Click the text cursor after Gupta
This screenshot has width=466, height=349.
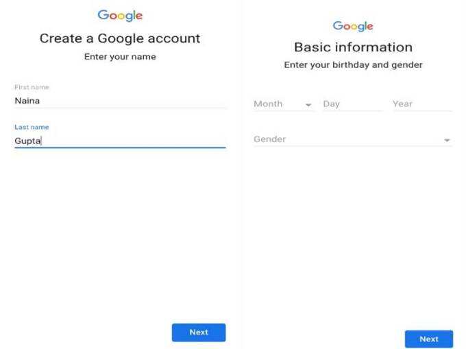[41, 141]
